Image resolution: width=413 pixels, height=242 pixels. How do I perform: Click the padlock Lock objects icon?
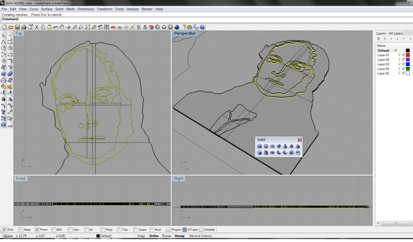tap(145, 27)
